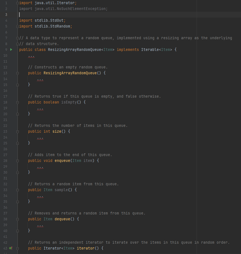This screenshot has width=241, height=254.
Task: Click the implements-method gutter icon beside iterator()
Action: coord(11,248)
